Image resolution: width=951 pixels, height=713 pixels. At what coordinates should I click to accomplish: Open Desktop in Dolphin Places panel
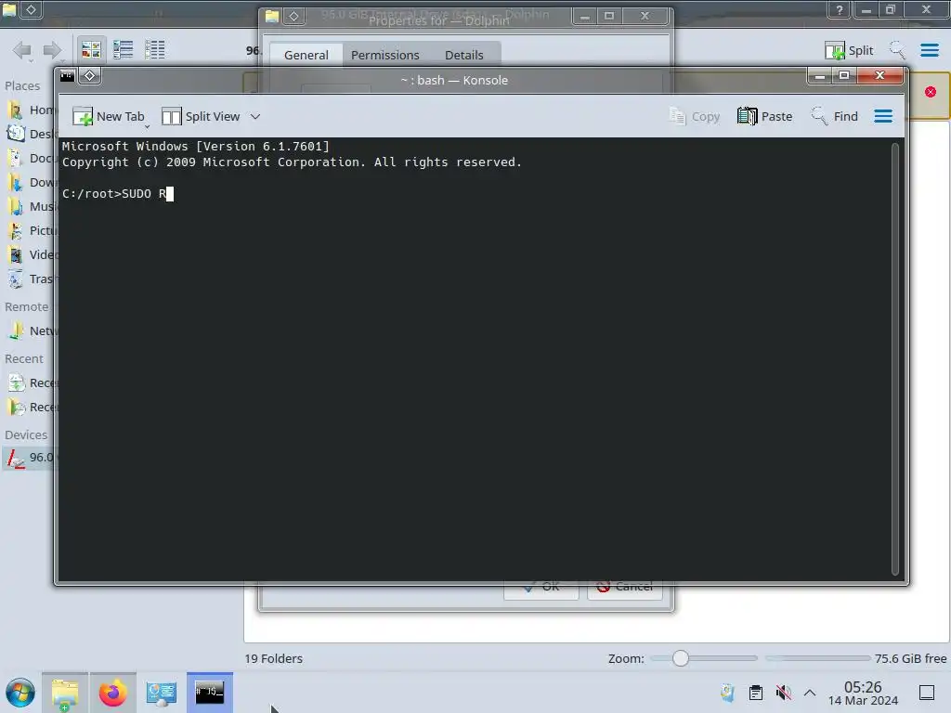[29, 134]
